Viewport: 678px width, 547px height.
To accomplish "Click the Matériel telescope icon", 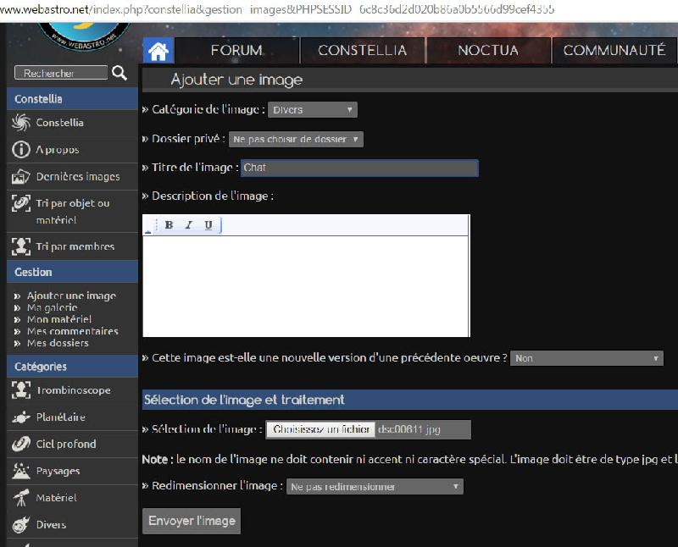I will click(20, 497).
